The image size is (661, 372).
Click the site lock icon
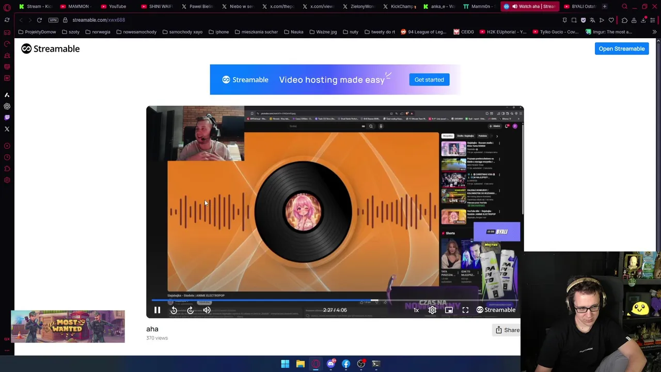(65, 20)
